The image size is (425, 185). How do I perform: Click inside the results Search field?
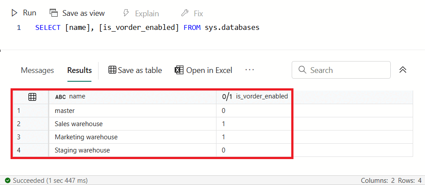pos(341,70)
